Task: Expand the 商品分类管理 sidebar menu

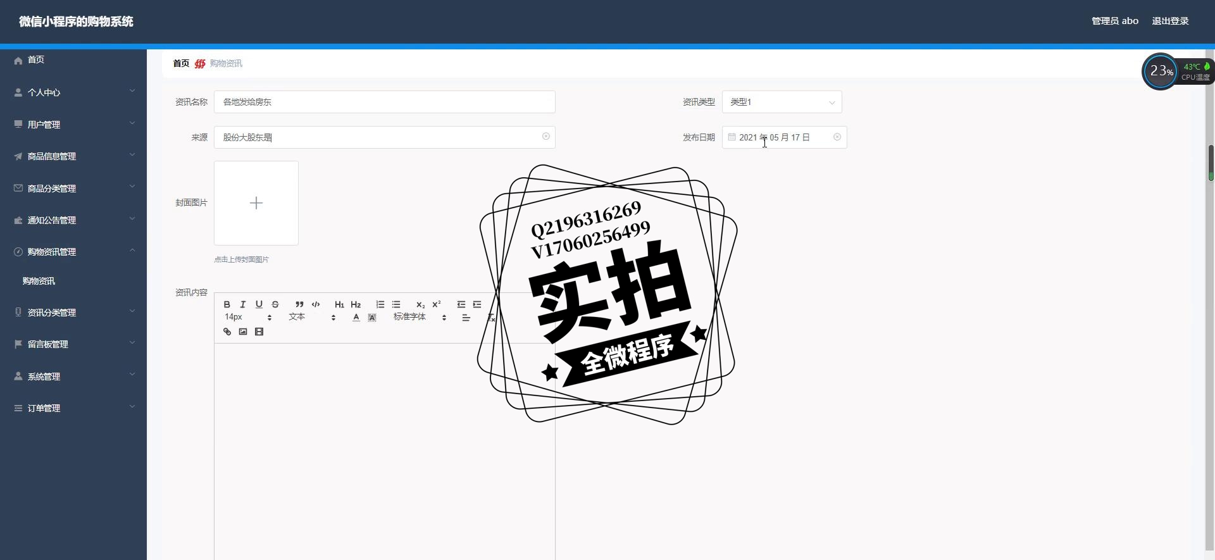Action: point(73,189)
